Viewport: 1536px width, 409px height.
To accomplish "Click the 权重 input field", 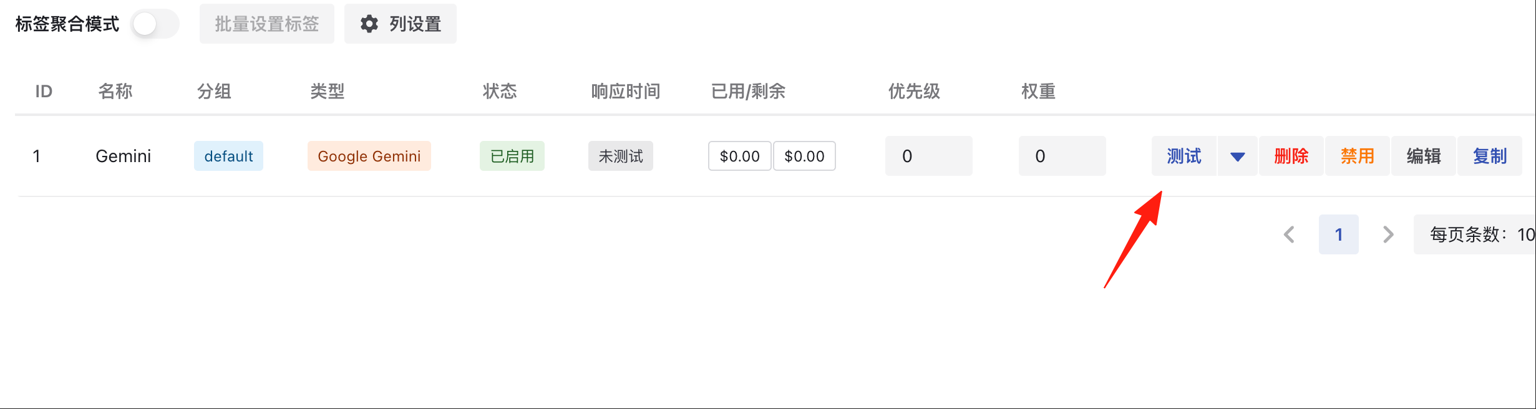I will pos(1062,156).
